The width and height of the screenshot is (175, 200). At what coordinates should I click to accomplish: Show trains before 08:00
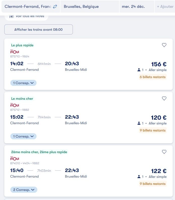[x=39, y=29]
